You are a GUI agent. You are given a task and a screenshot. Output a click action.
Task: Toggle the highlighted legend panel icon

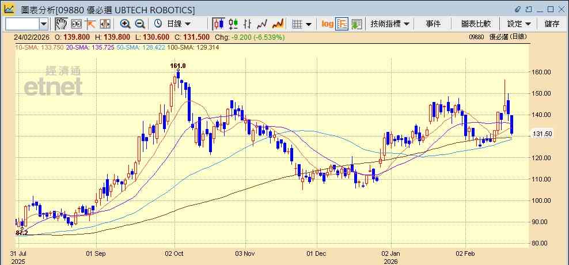[342, 24]
